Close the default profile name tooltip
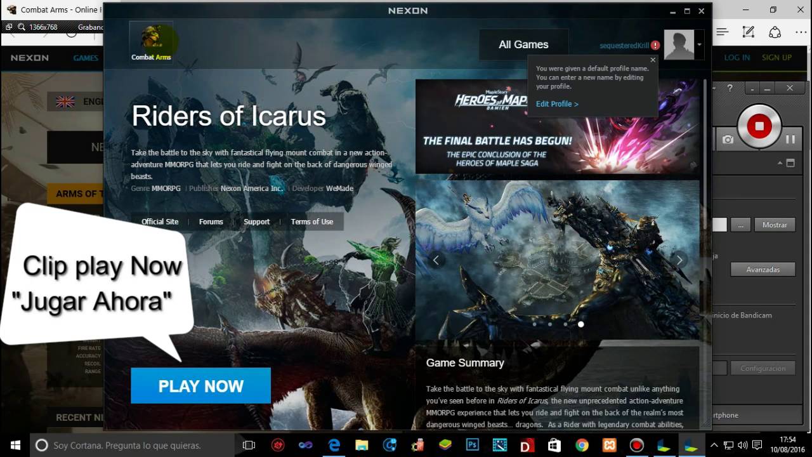This screenshot has height=457, width=812. coord(653,60)
